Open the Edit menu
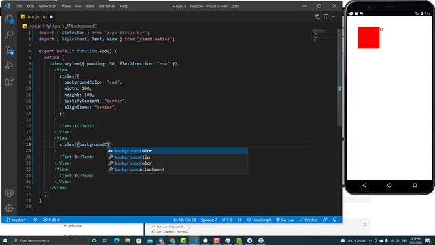Viewport: 435px width, 245px height. click(x=30, y=6)
